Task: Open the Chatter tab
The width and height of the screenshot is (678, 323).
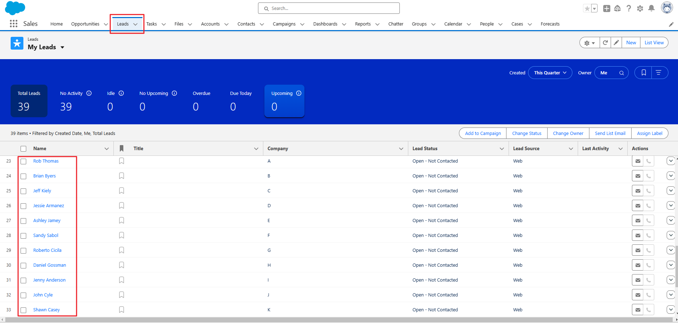Action: (396, 24)
